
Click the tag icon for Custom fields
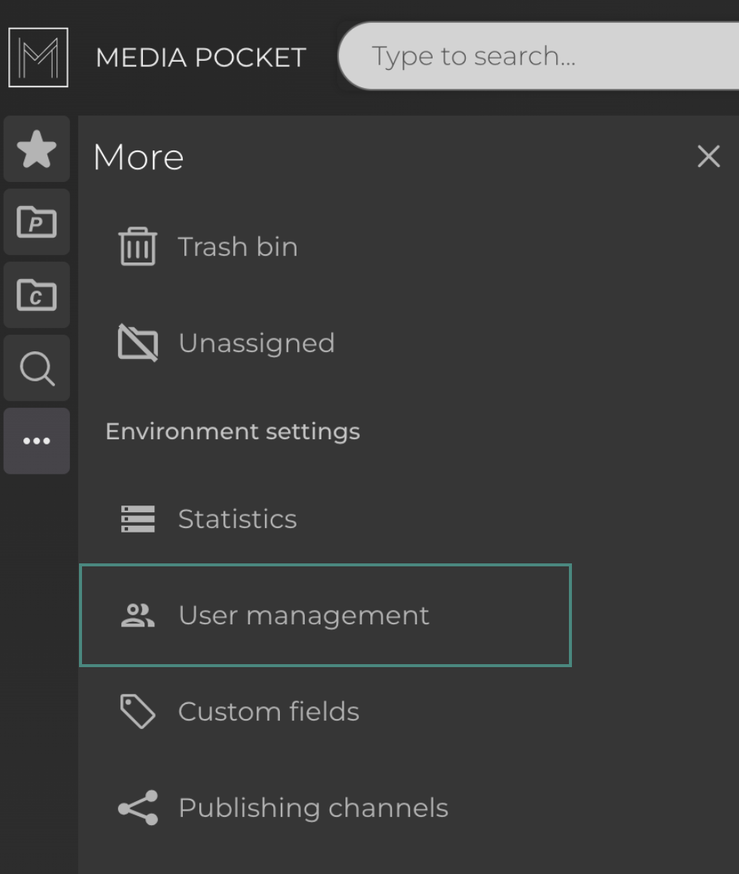pyautogui.click(x=138, y=712)
